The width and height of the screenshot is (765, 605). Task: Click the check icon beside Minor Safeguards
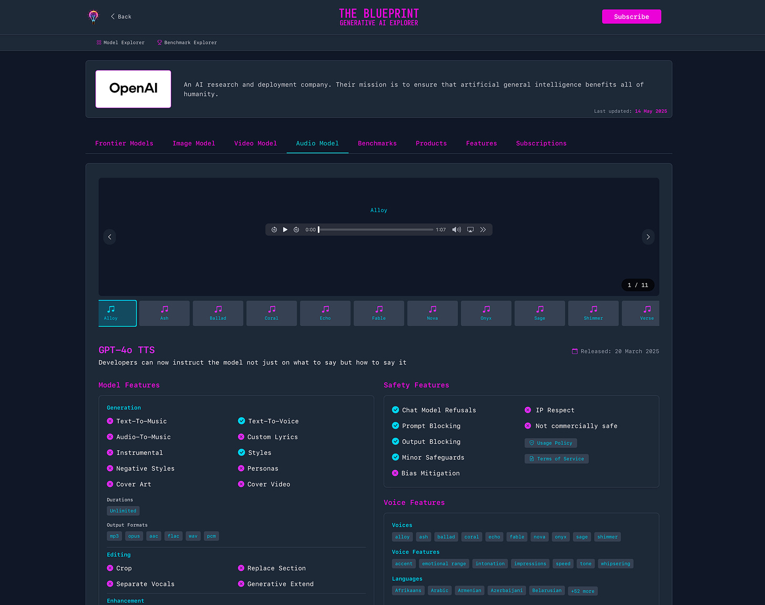396,457
